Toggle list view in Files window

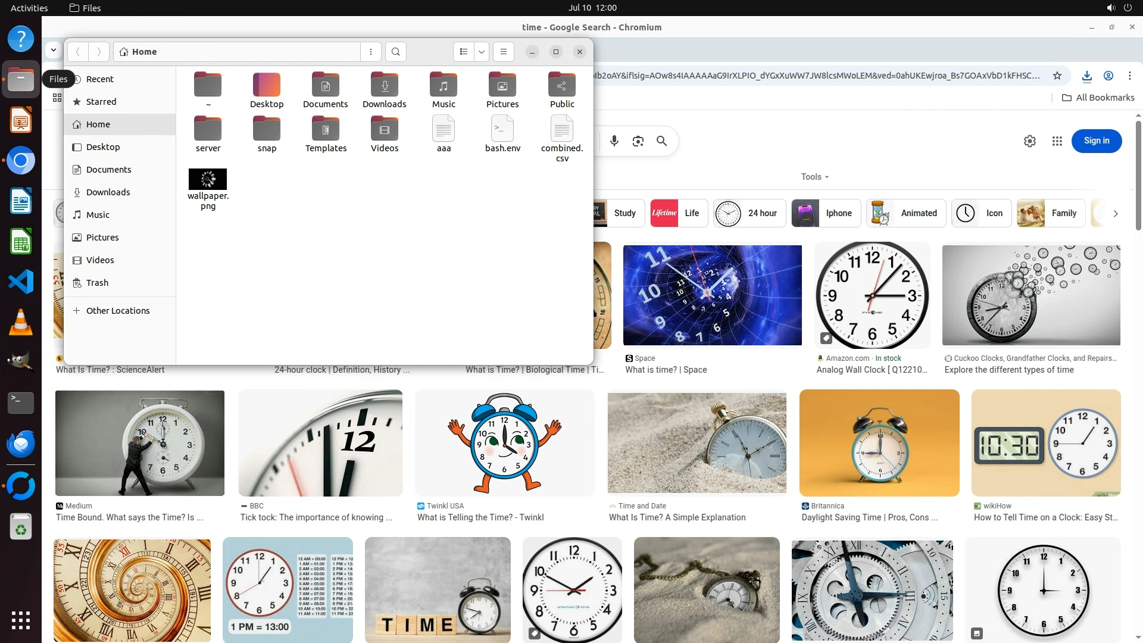click(464, 52)
